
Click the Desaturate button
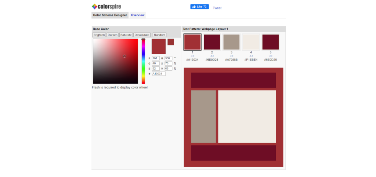[142, 35]
